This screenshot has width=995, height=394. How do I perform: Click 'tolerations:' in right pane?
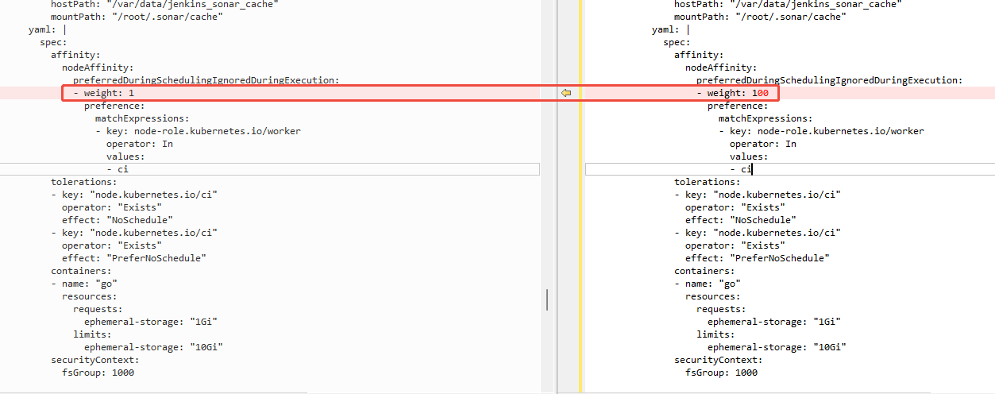(708, 182)
